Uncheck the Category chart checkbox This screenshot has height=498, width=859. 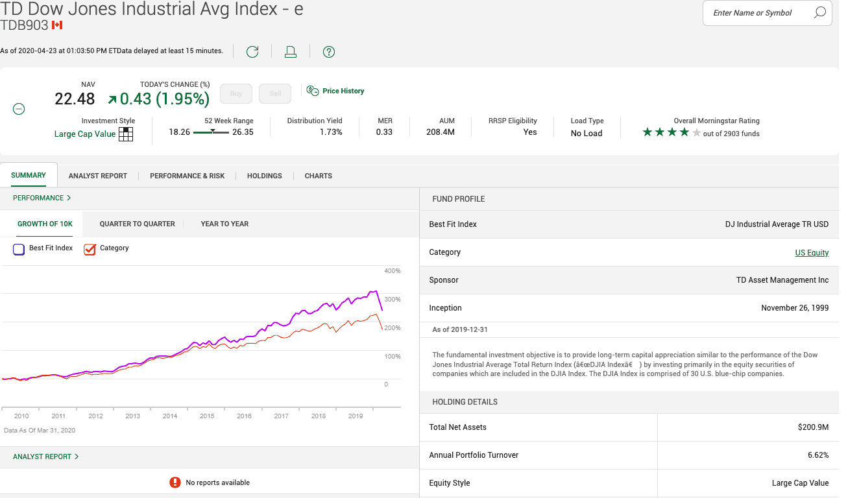click(x=90, y=249)
